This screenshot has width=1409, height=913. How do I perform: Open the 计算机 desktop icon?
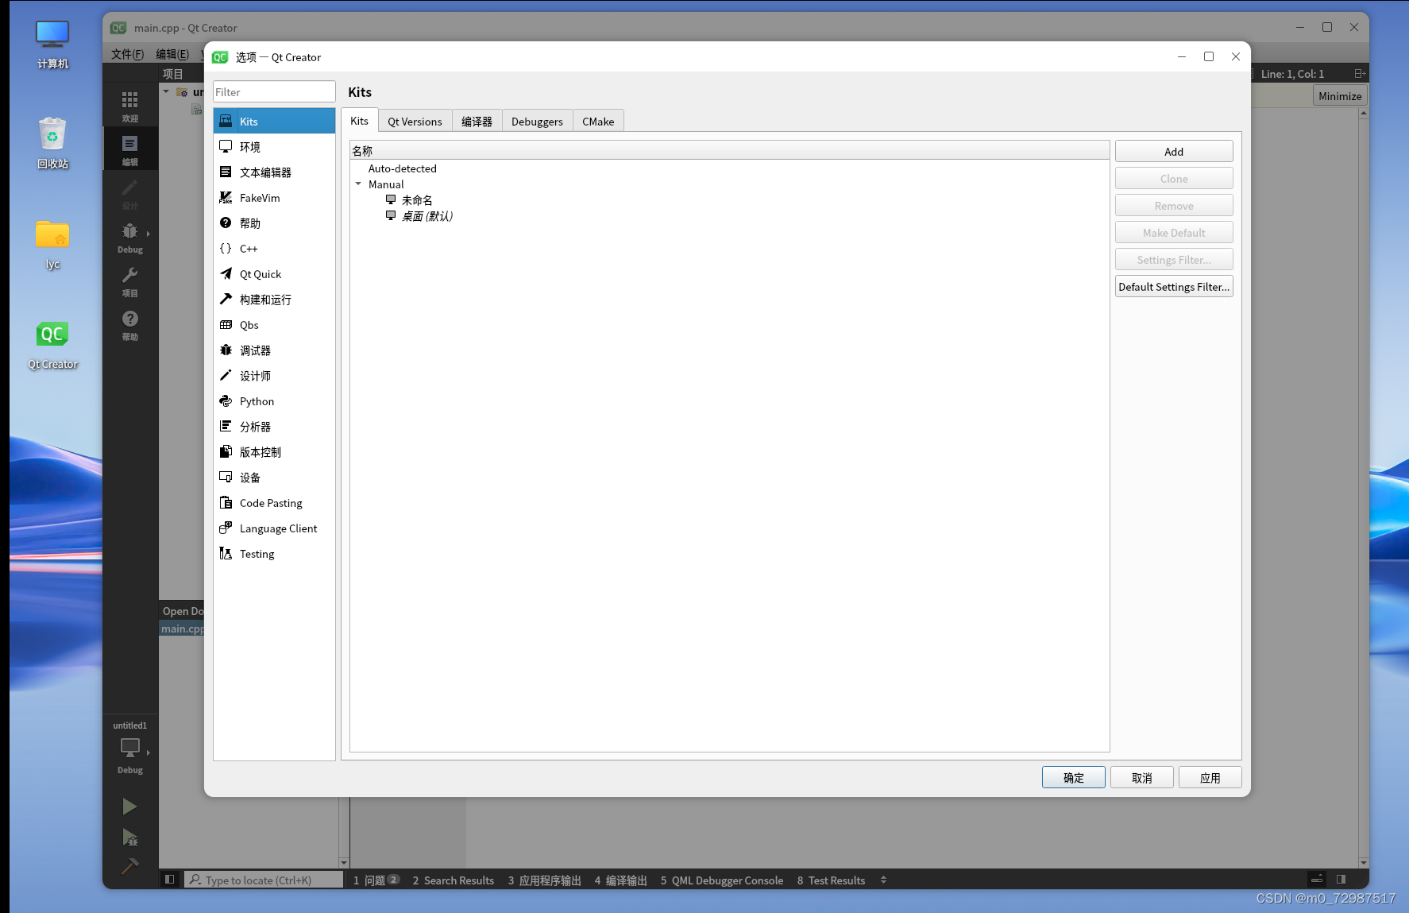[52, 45]
